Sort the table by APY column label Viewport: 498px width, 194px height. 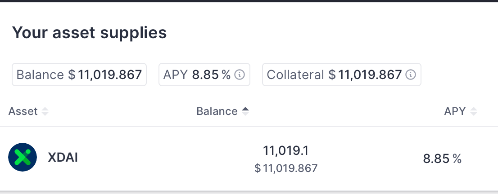coord(455,111)
